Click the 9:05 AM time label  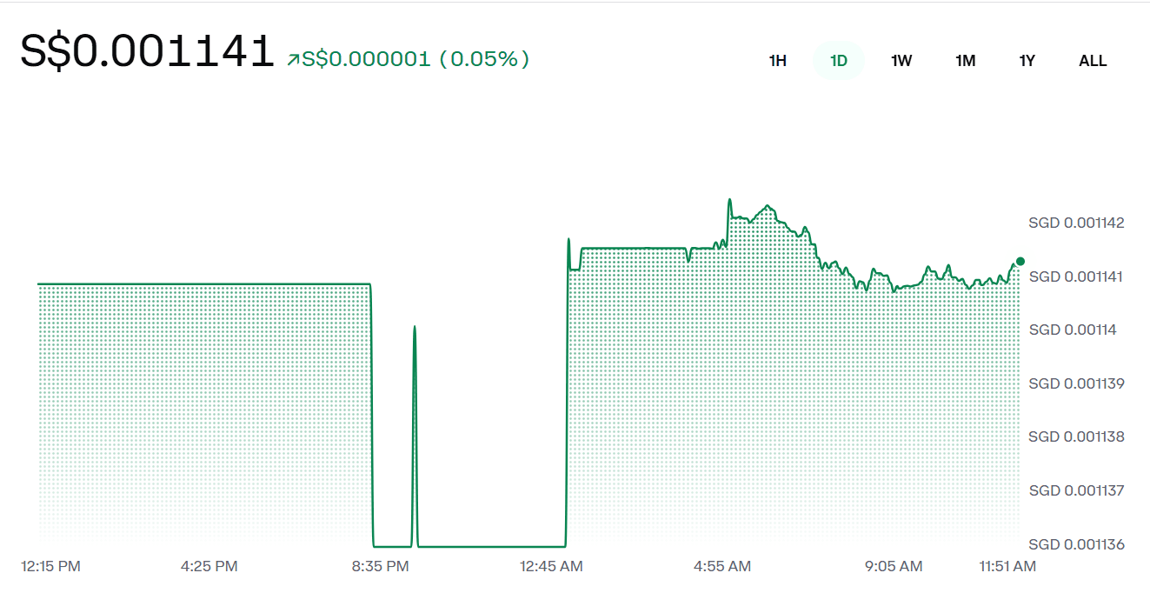coord(894,566)
